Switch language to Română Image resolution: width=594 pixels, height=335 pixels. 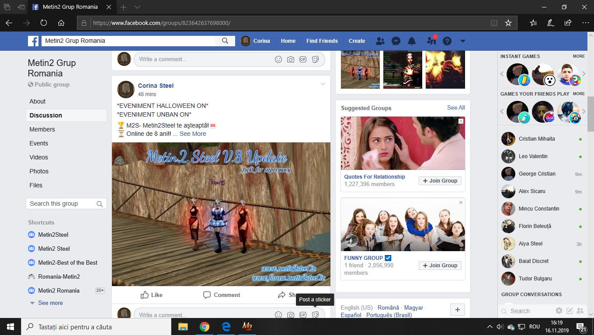pos(388,307)
